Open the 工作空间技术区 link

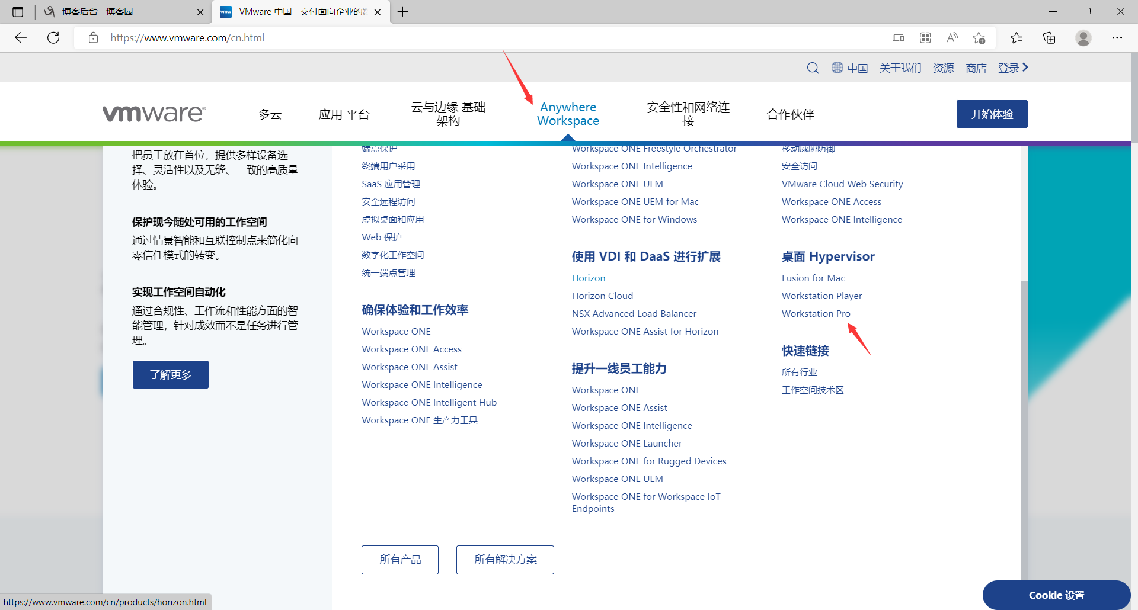(813, 390)
